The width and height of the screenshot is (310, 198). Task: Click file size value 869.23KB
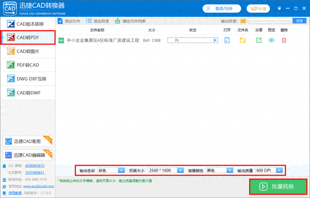[x=152, y=41]
